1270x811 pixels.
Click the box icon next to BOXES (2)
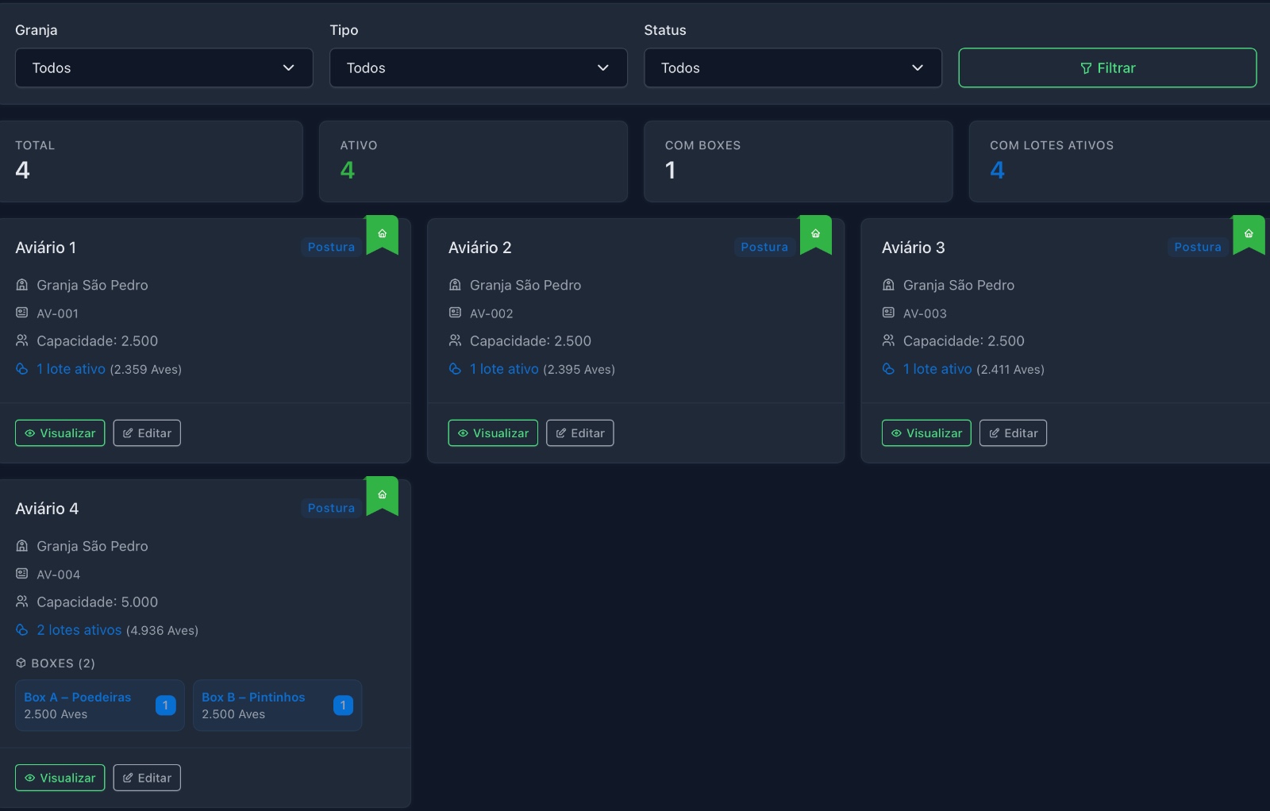(21, 663)
